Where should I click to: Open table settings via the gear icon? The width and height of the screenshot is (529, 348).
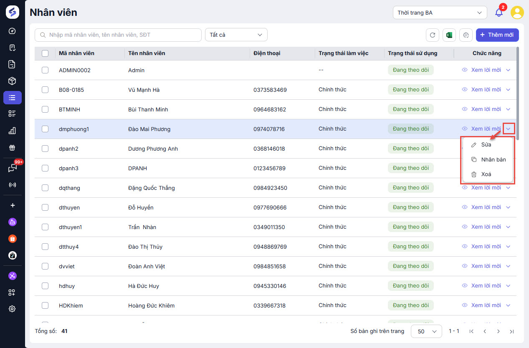pos(466,35)
